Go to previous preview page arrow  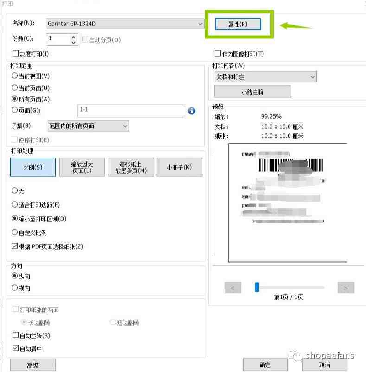pyautogui.click(x=232, y=288)
